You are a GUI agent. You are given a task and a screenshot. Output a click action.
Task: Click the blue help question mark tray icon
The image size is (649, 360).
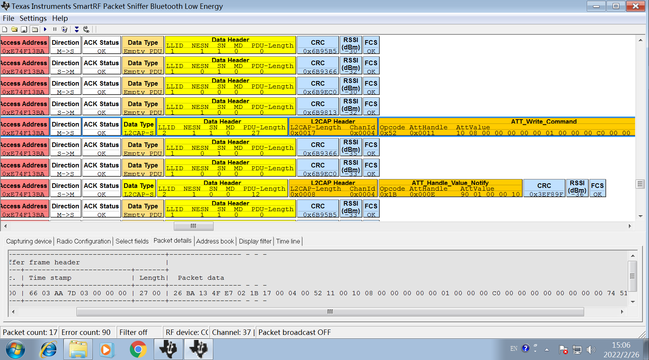pos(525,348)
